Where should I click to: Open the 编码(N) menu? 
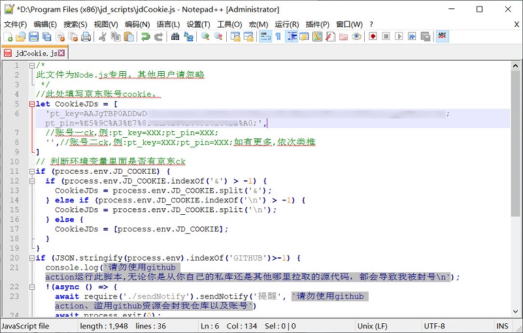(x=137, y=24)
